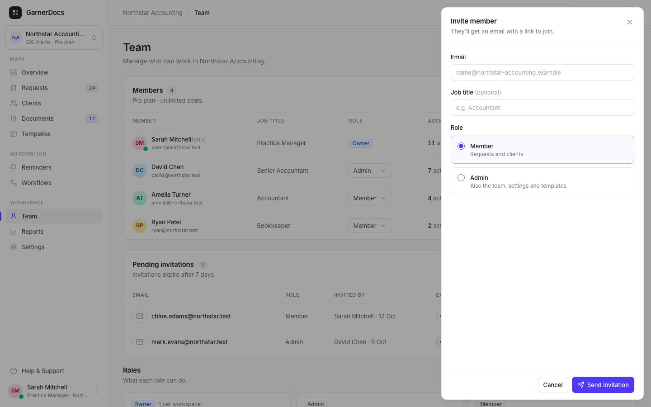651x407 pixels.
Task: Go to Documents in the sidebar
Action: click(54, 118)
